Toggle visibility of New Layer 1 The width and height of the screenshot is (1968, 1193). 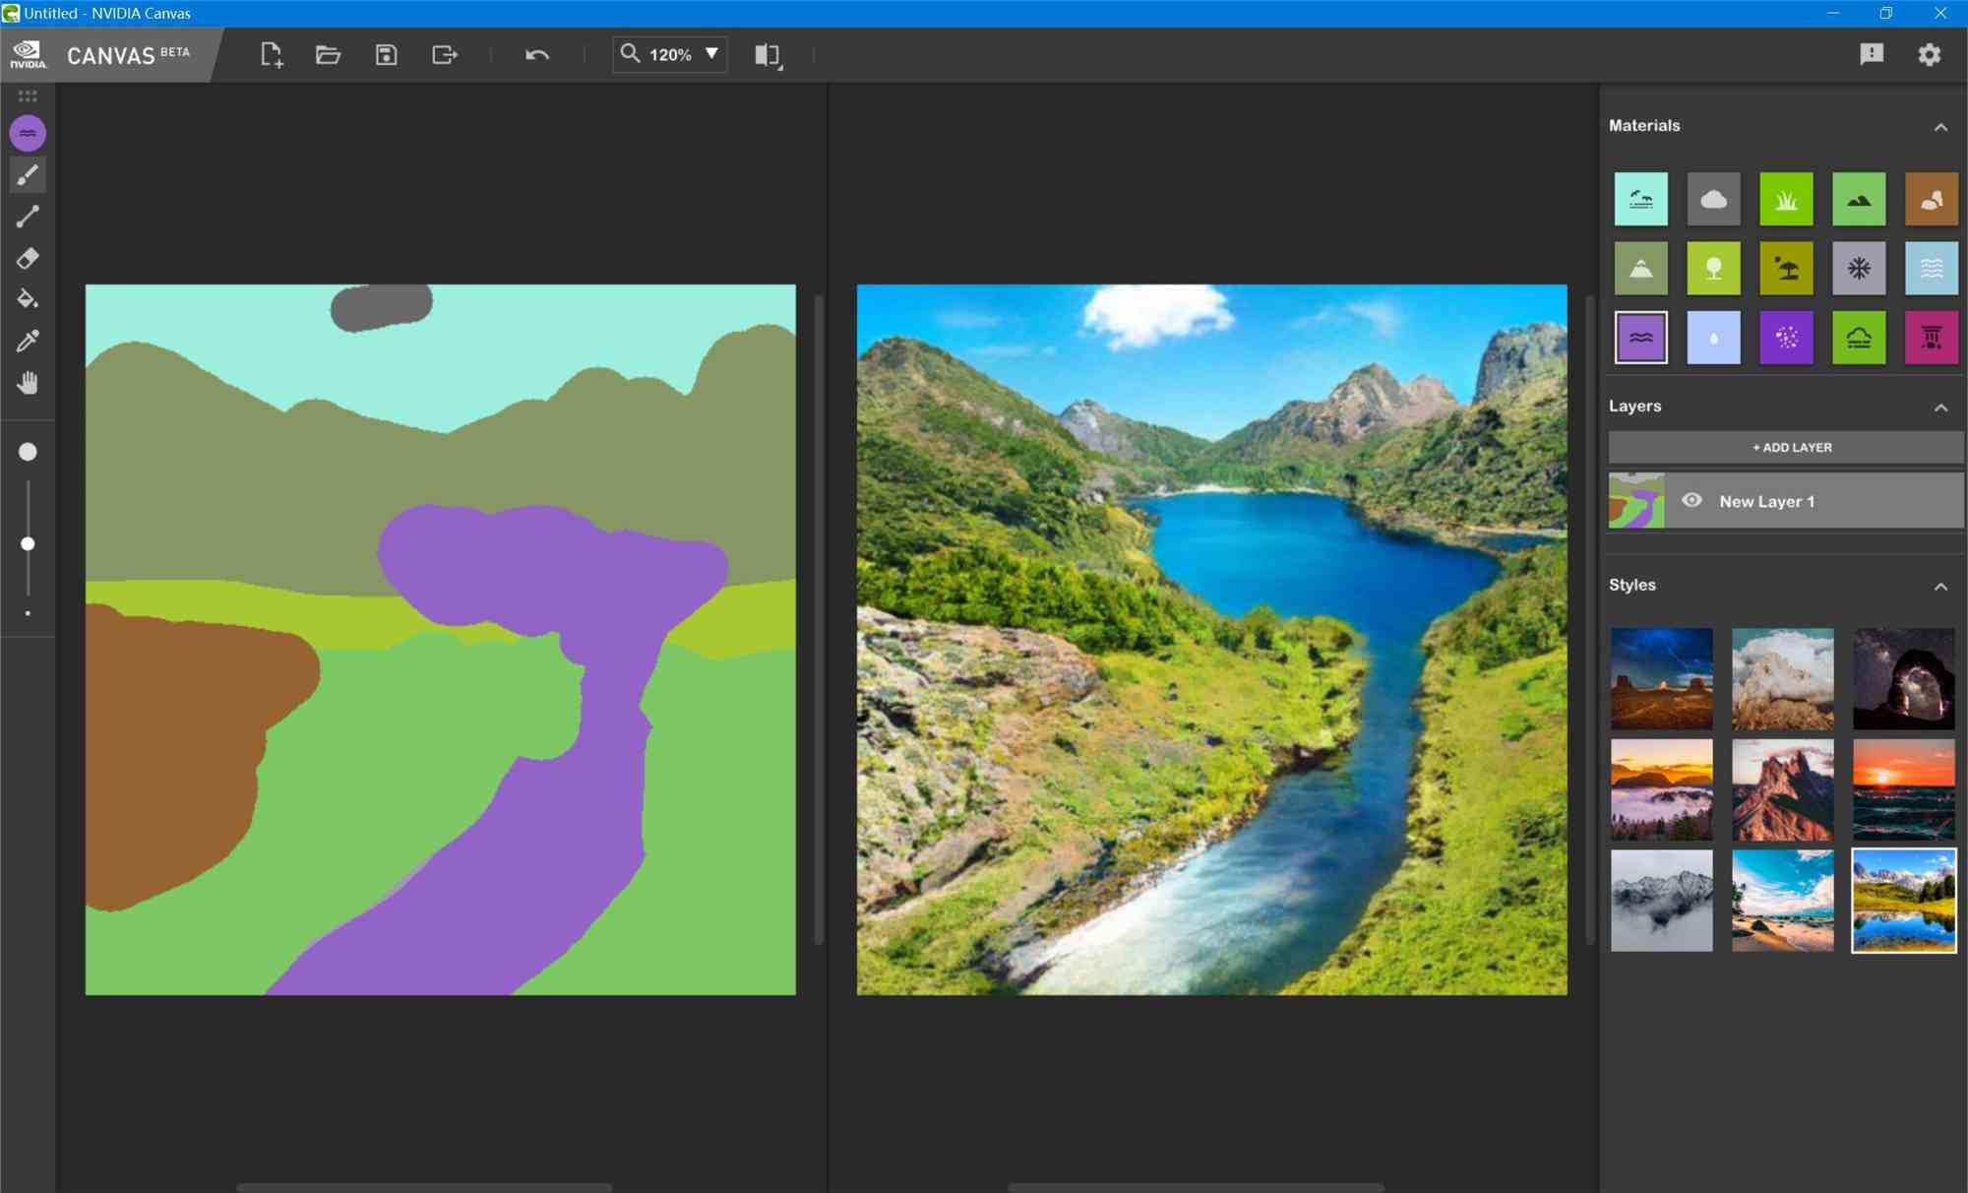click(1693, 501)
